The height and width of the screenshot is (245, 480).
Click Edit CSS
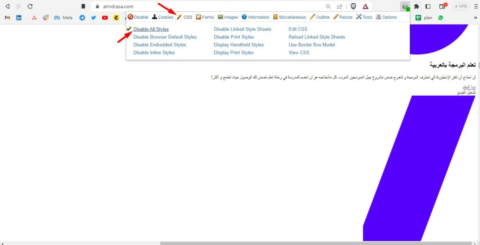pyautogui.click(x=298, y=29)
